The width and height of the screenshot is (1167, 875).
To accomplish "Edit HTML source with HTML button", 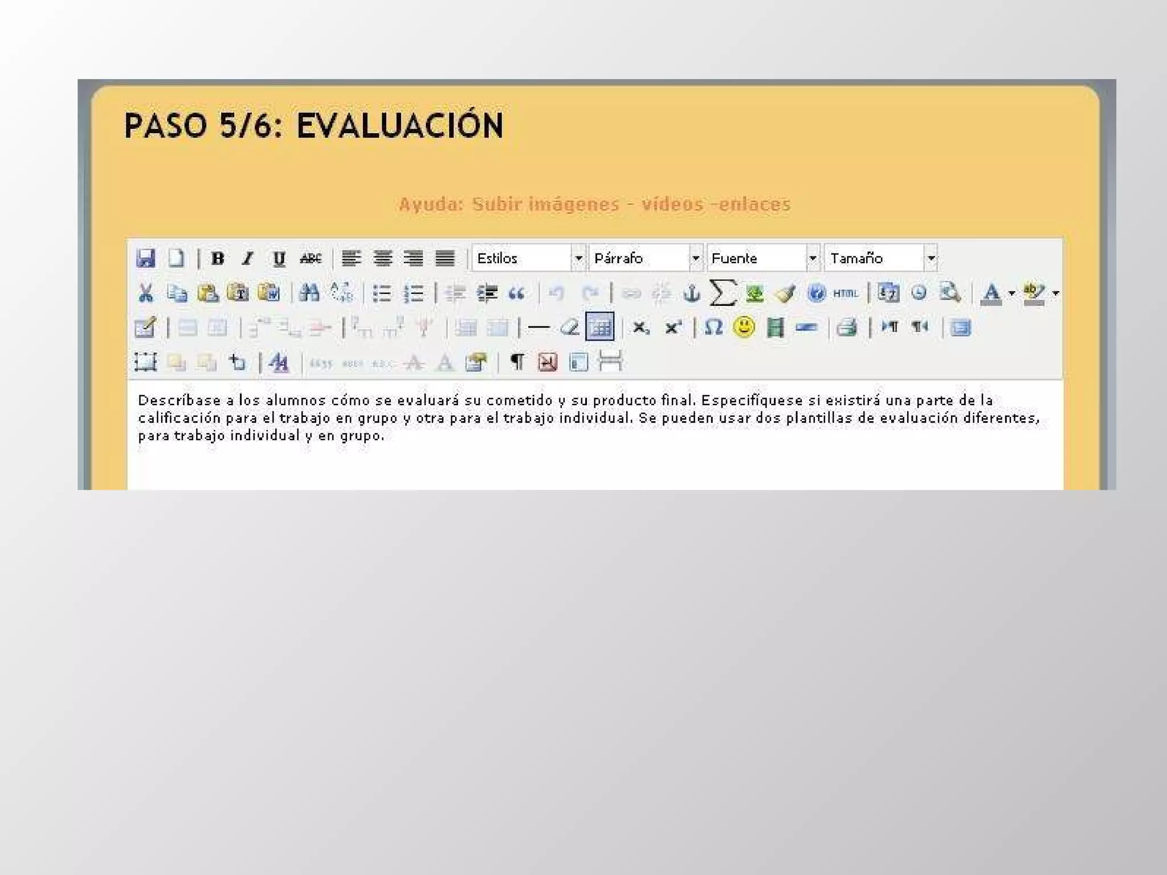I will 845,293.
